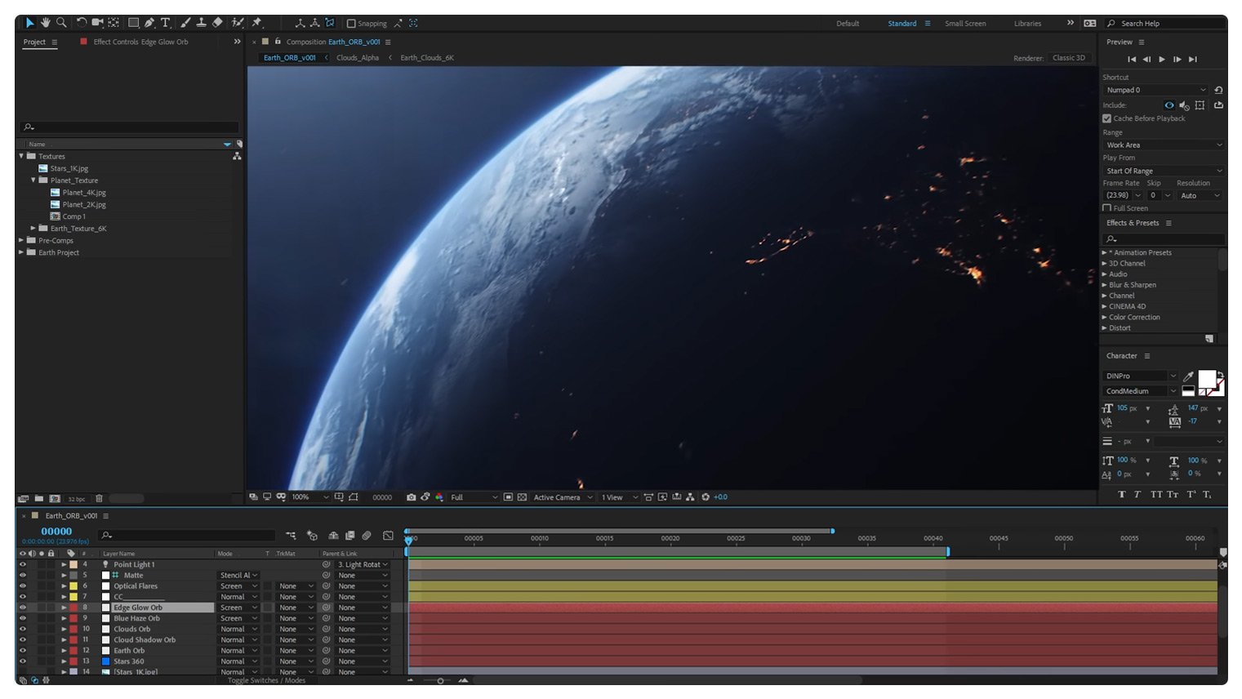Select the Clone Stamp tool
The height and width of the screenshot is (699, 1242).
click(202, 22)
